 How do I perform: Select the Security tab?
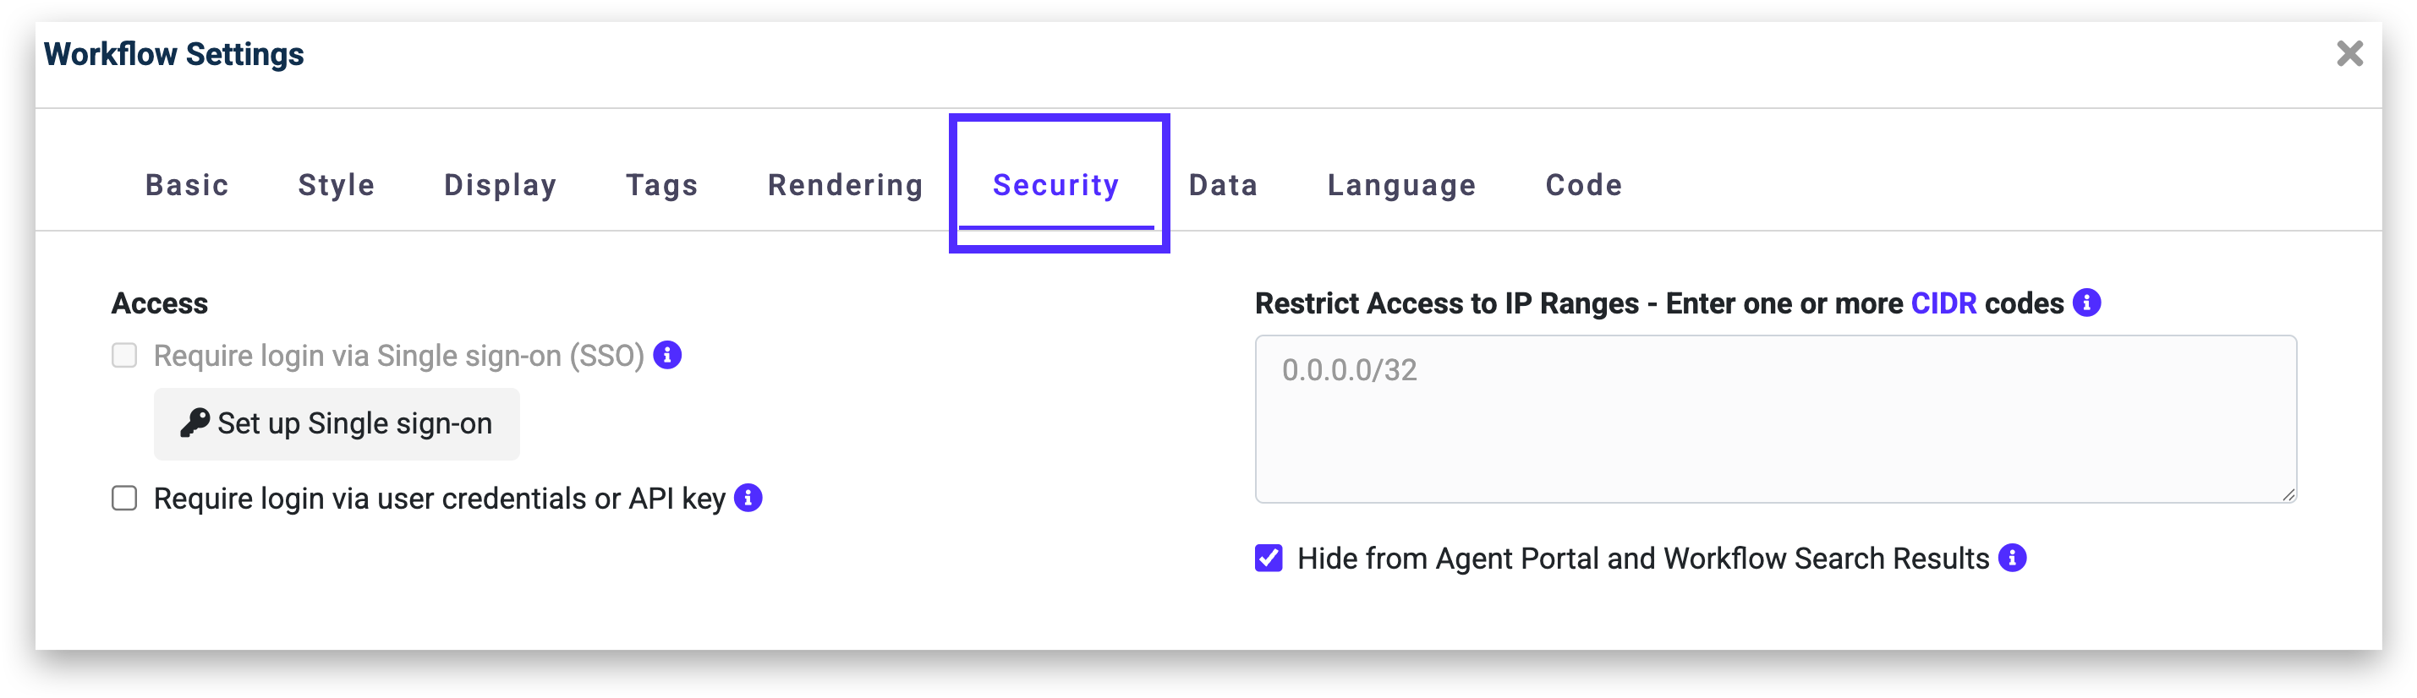click(1055, 185)
